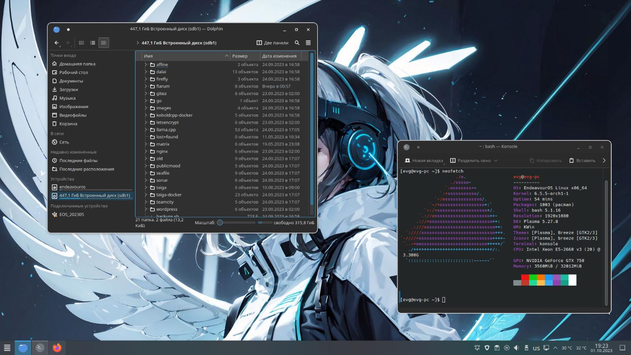Select the lost+found folder
The height and width of the screenshot is (355, 631).
coord(167,137)
